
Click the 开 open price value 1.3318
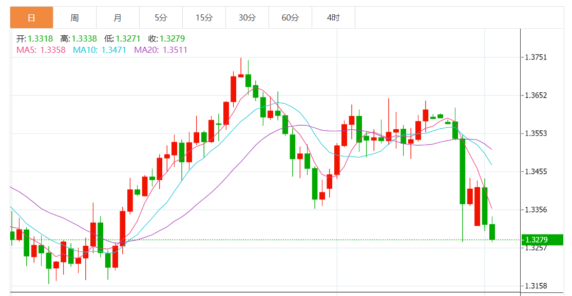(x=41, y=38)
